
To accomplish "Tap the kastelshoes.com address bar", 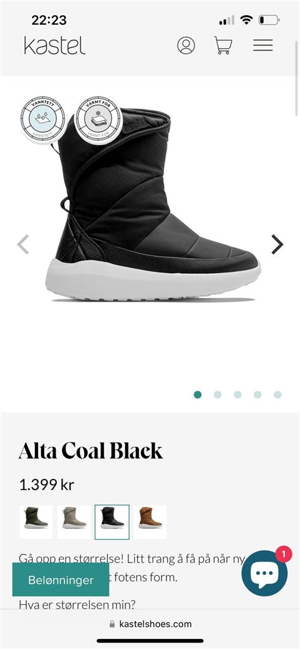I will pyautogui.click(x=151, y=624).
